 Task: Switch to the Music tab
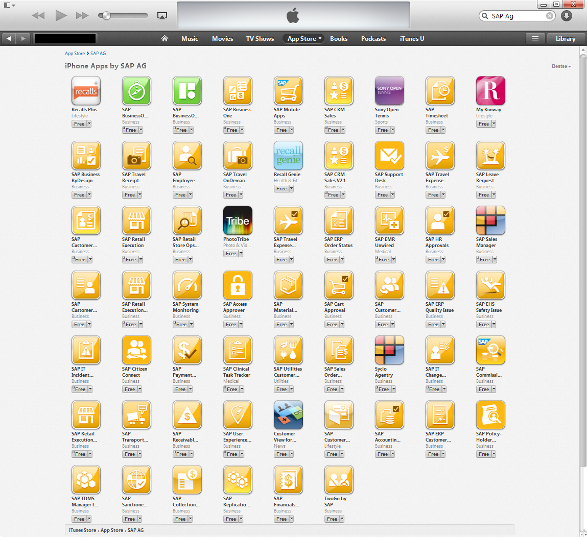[x=190, y=38]
